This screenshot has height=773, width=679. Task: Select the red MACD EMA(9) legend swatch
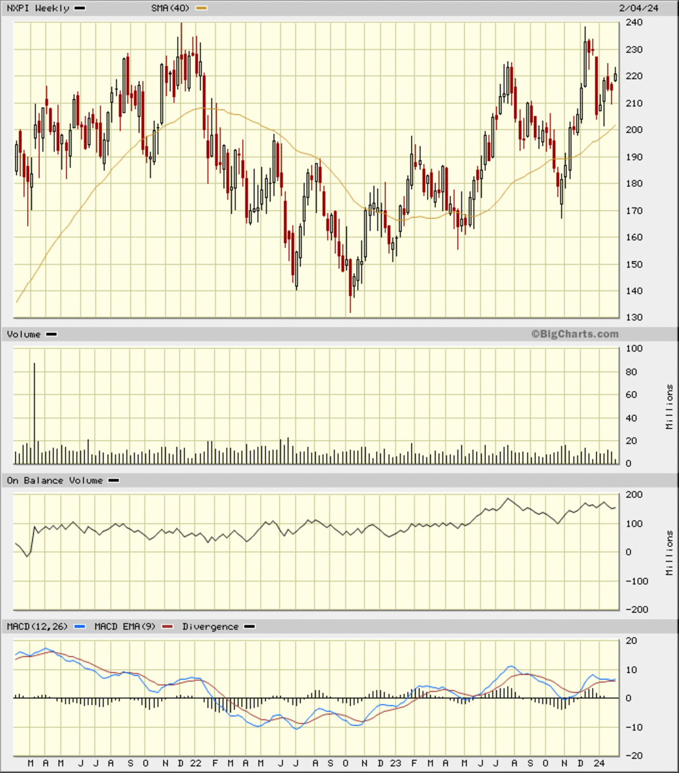point(168,627)
